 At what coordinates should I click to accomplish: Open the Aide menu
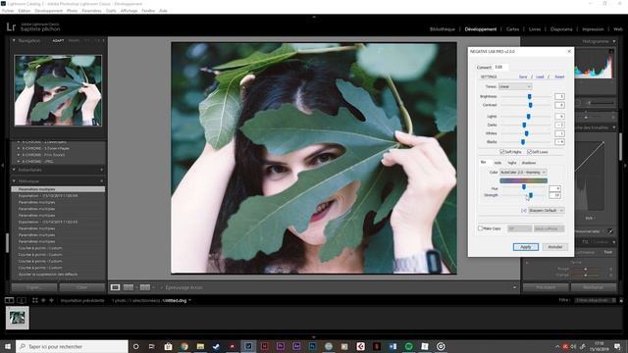[163, 11]
